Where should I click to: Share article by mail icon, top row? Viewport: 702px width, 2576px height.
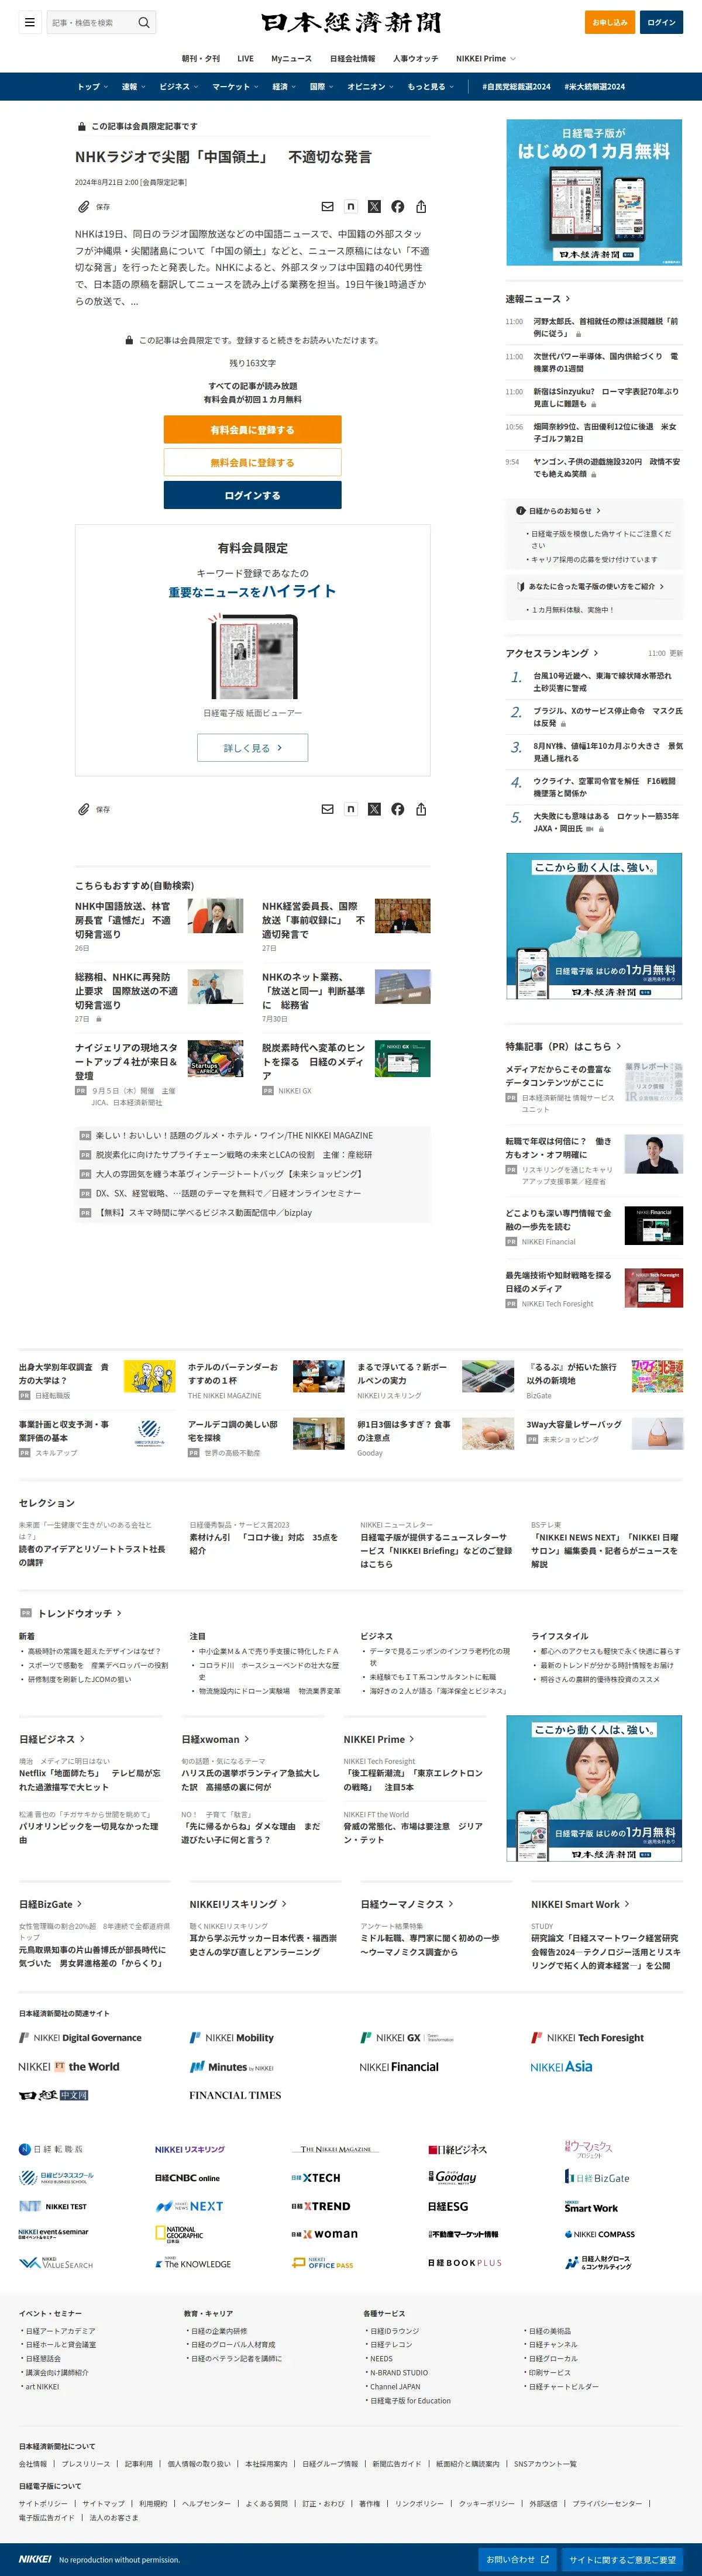pyautogui.click(x=327, y=207)
